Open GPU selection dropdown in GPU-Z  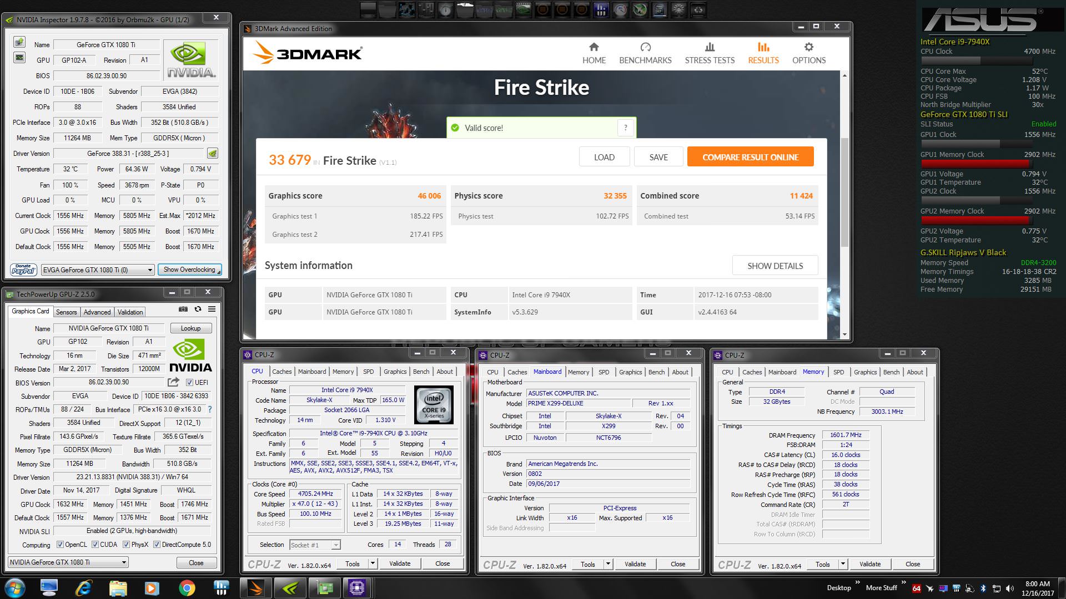(68, 562)
